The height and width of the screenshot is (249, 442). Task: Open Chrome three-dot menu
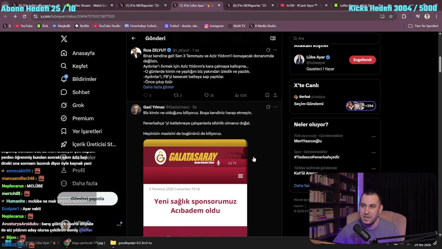click(436, 16)
